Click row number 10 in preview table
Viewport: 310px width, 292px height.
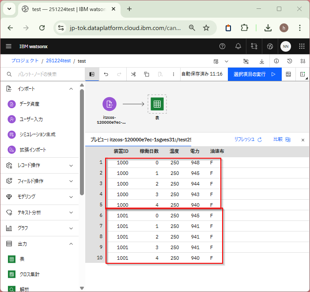pos(100,258)
